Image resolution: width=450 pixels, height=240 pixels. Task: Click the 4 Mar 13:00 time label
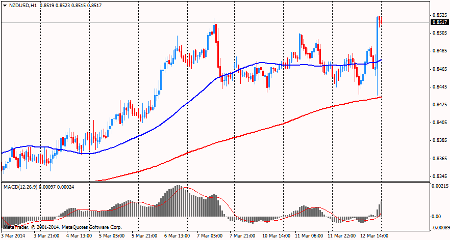point(79,236)
